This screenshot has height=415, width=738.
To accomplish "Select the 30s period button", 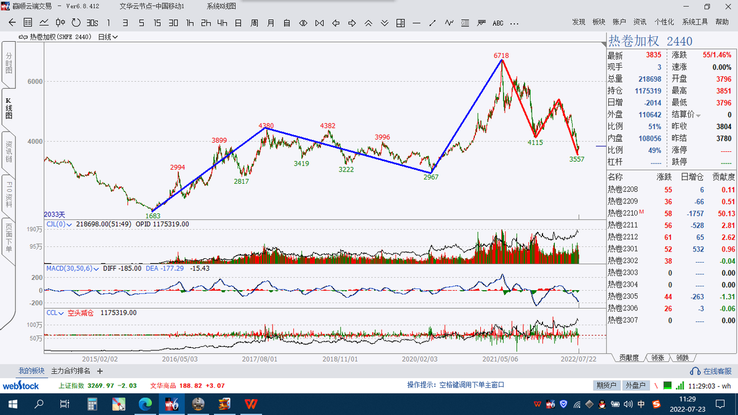I will click(92, 22).
